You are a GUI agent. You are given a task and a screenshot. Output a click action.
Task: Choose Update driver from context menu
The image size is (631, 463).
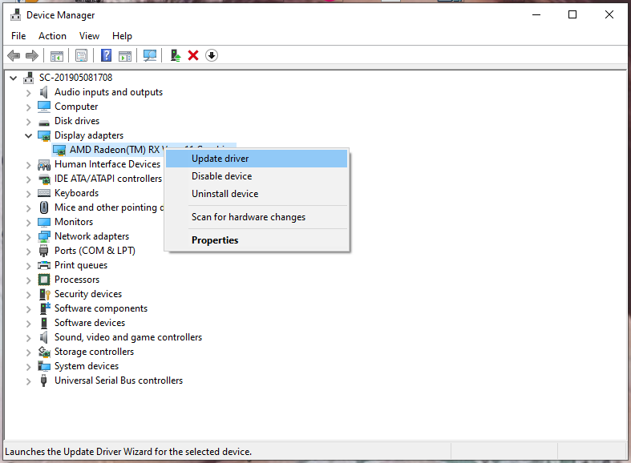(257, 159)
